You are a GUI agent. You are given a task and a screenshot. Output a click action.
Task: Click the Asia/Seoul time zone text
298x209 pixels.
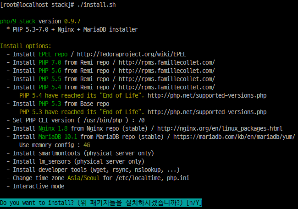(83, 178)
